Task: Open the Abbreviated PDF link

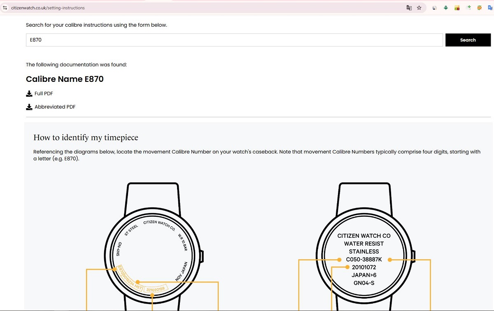Action: click(55, 107)
